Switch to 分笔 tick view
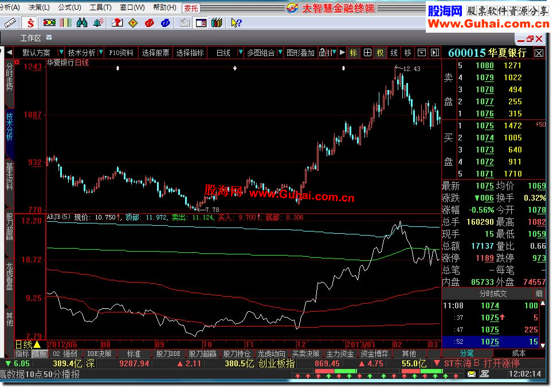Viewport: 553px width, 388px height. pos(467,353)
